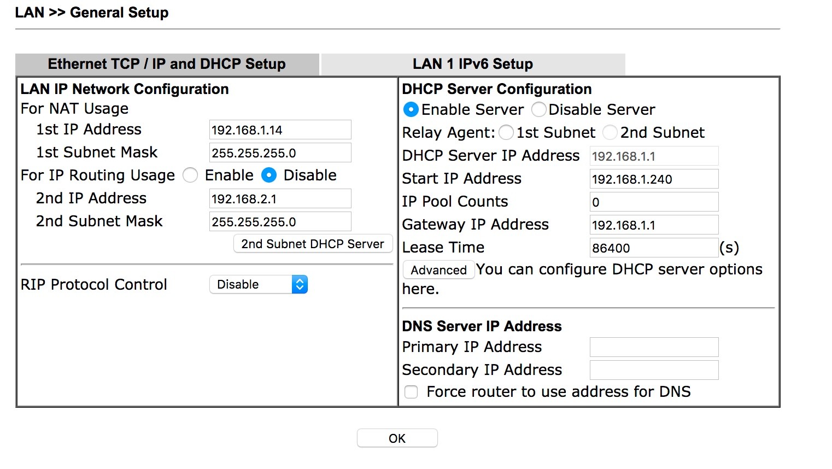
Task: Click the 1st IP Address field
Action: [x=280, y=130]
